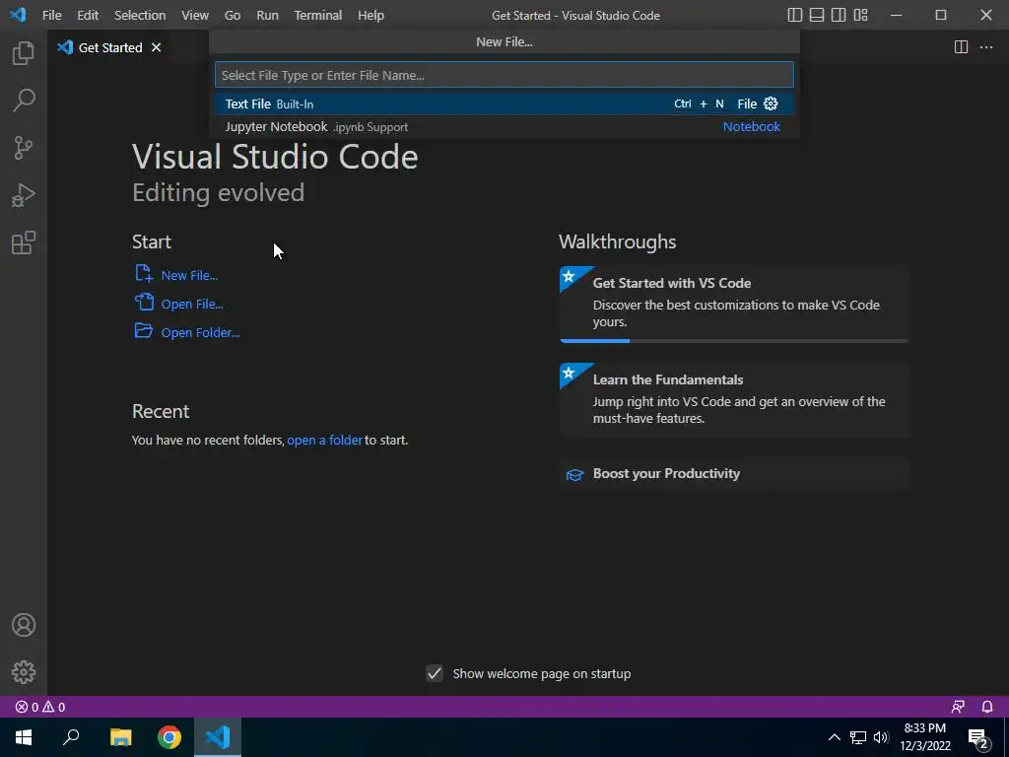Image resolution: width=1009 pixels, height=757 pixels.
Task: Click the Open File... link
Action: pos(192,304)
